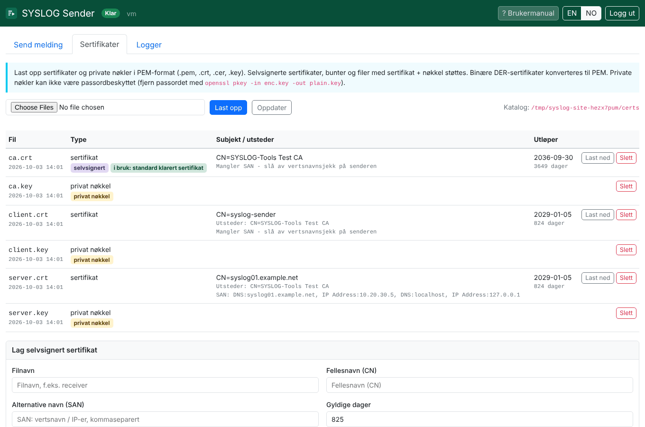Delete client.key with Slett
Viewport: 645px width, 427px height.
(x=626, y=250)
